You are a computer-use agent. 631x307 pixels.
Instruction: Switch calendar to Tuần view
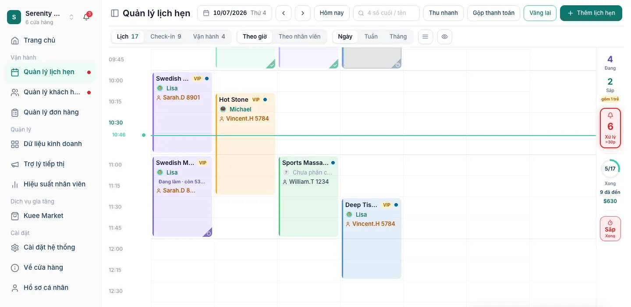(x=371, y=36)
